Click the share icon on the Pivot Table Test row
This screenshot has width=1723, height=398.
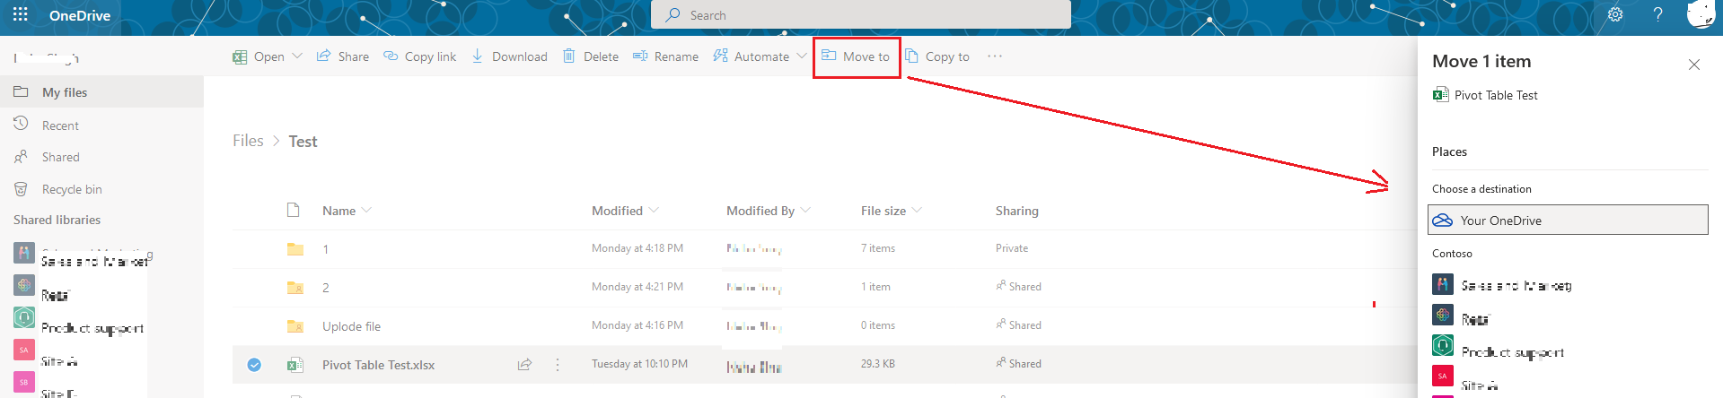524,365
